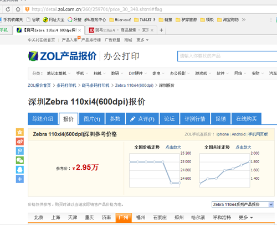Click the product search input box
Screen dimensions: 277x225
click(x=227, y=56)
